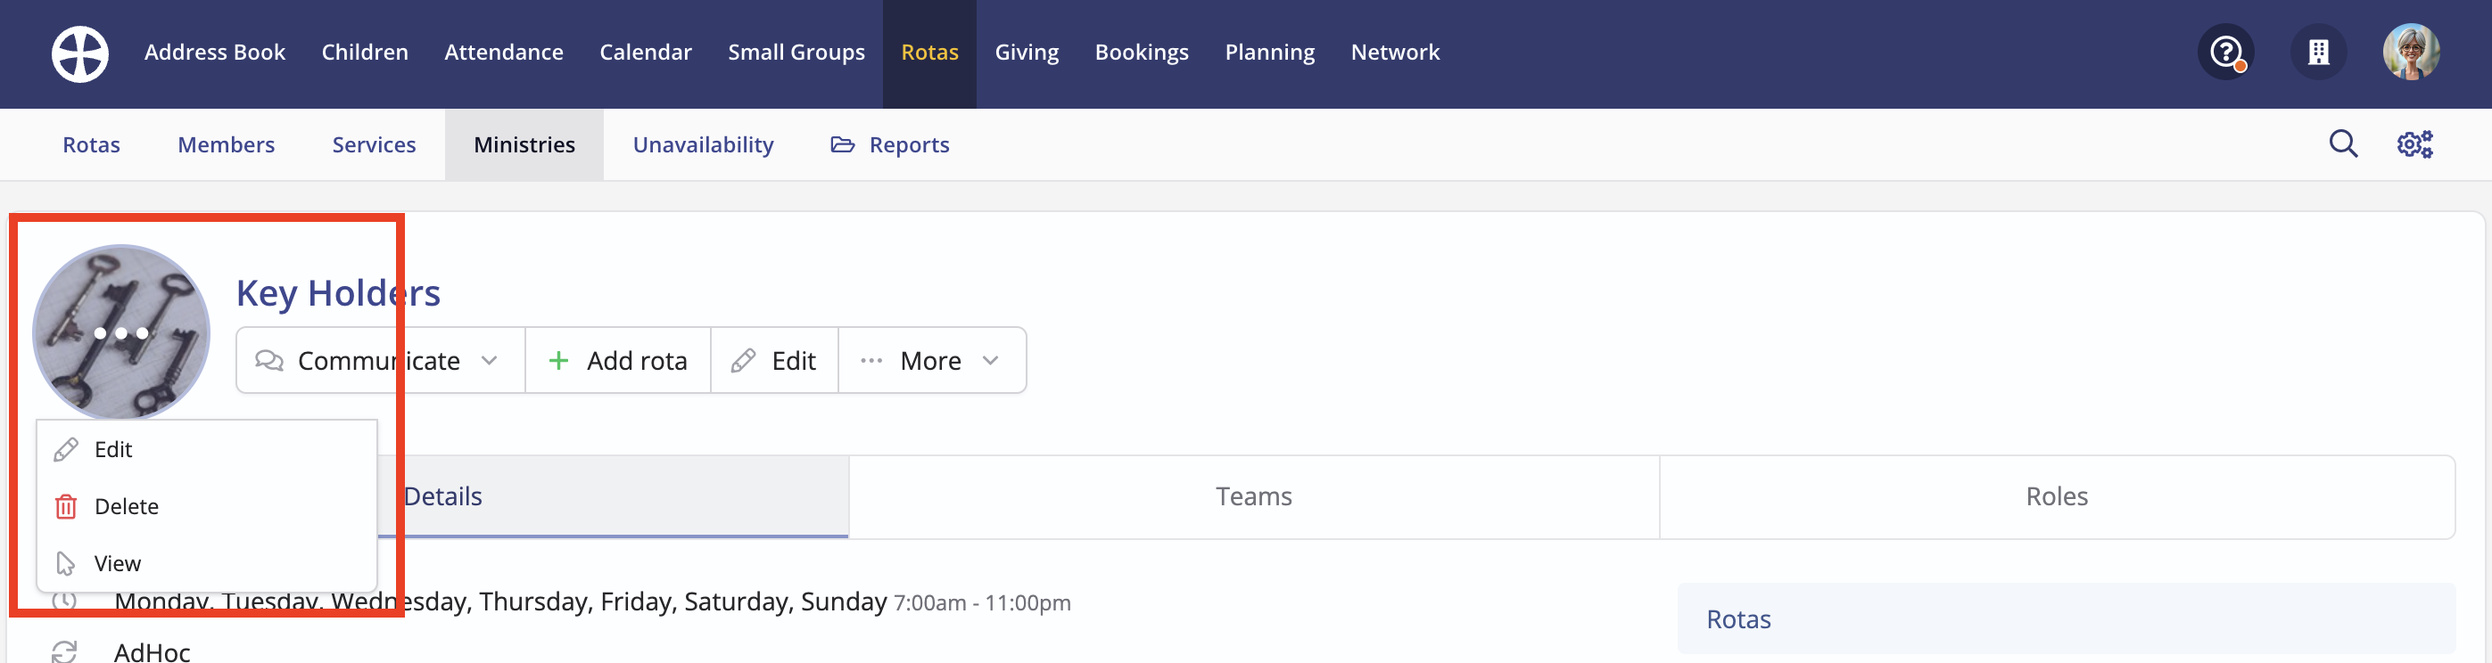Click the pencil icon beside Edit in menu
2492x663 pixels.
coord(66,449)
